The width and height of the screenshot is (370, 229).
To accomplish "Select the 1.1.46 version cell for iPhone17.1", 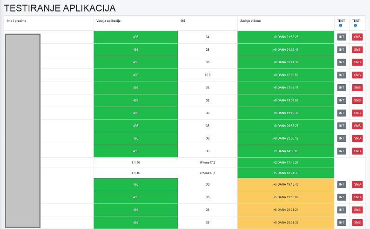I will point(135,173).
